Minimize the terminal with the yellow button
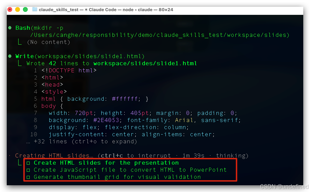310x192 pixels. coord(18,9)
